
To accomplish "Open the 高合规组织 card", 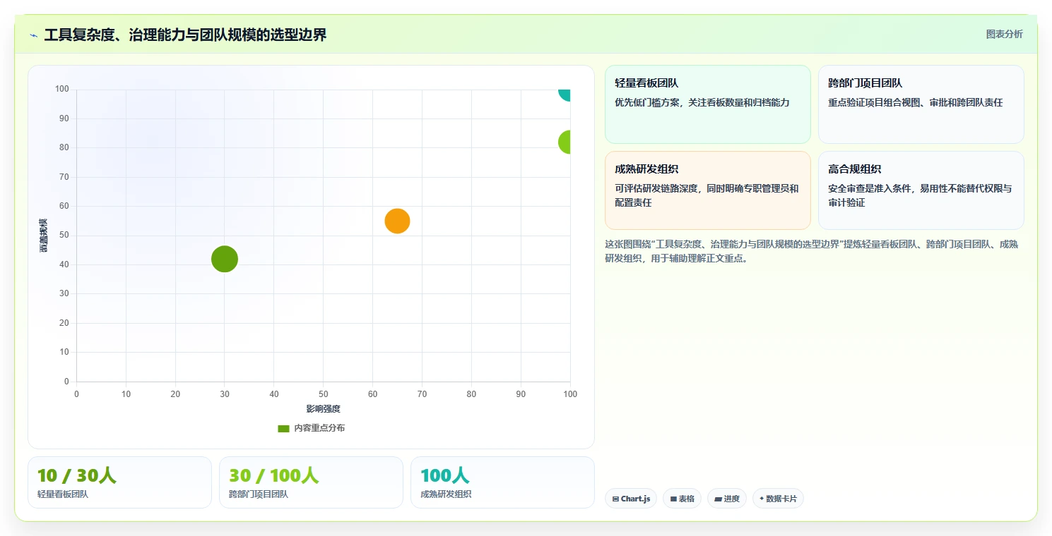I will (921, 190).
